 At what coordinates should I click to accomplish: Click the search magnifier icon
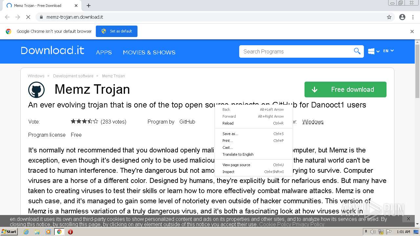(x=357, y=51)
